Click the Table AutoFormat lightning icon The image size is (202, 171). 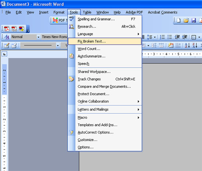pos(171,45)
